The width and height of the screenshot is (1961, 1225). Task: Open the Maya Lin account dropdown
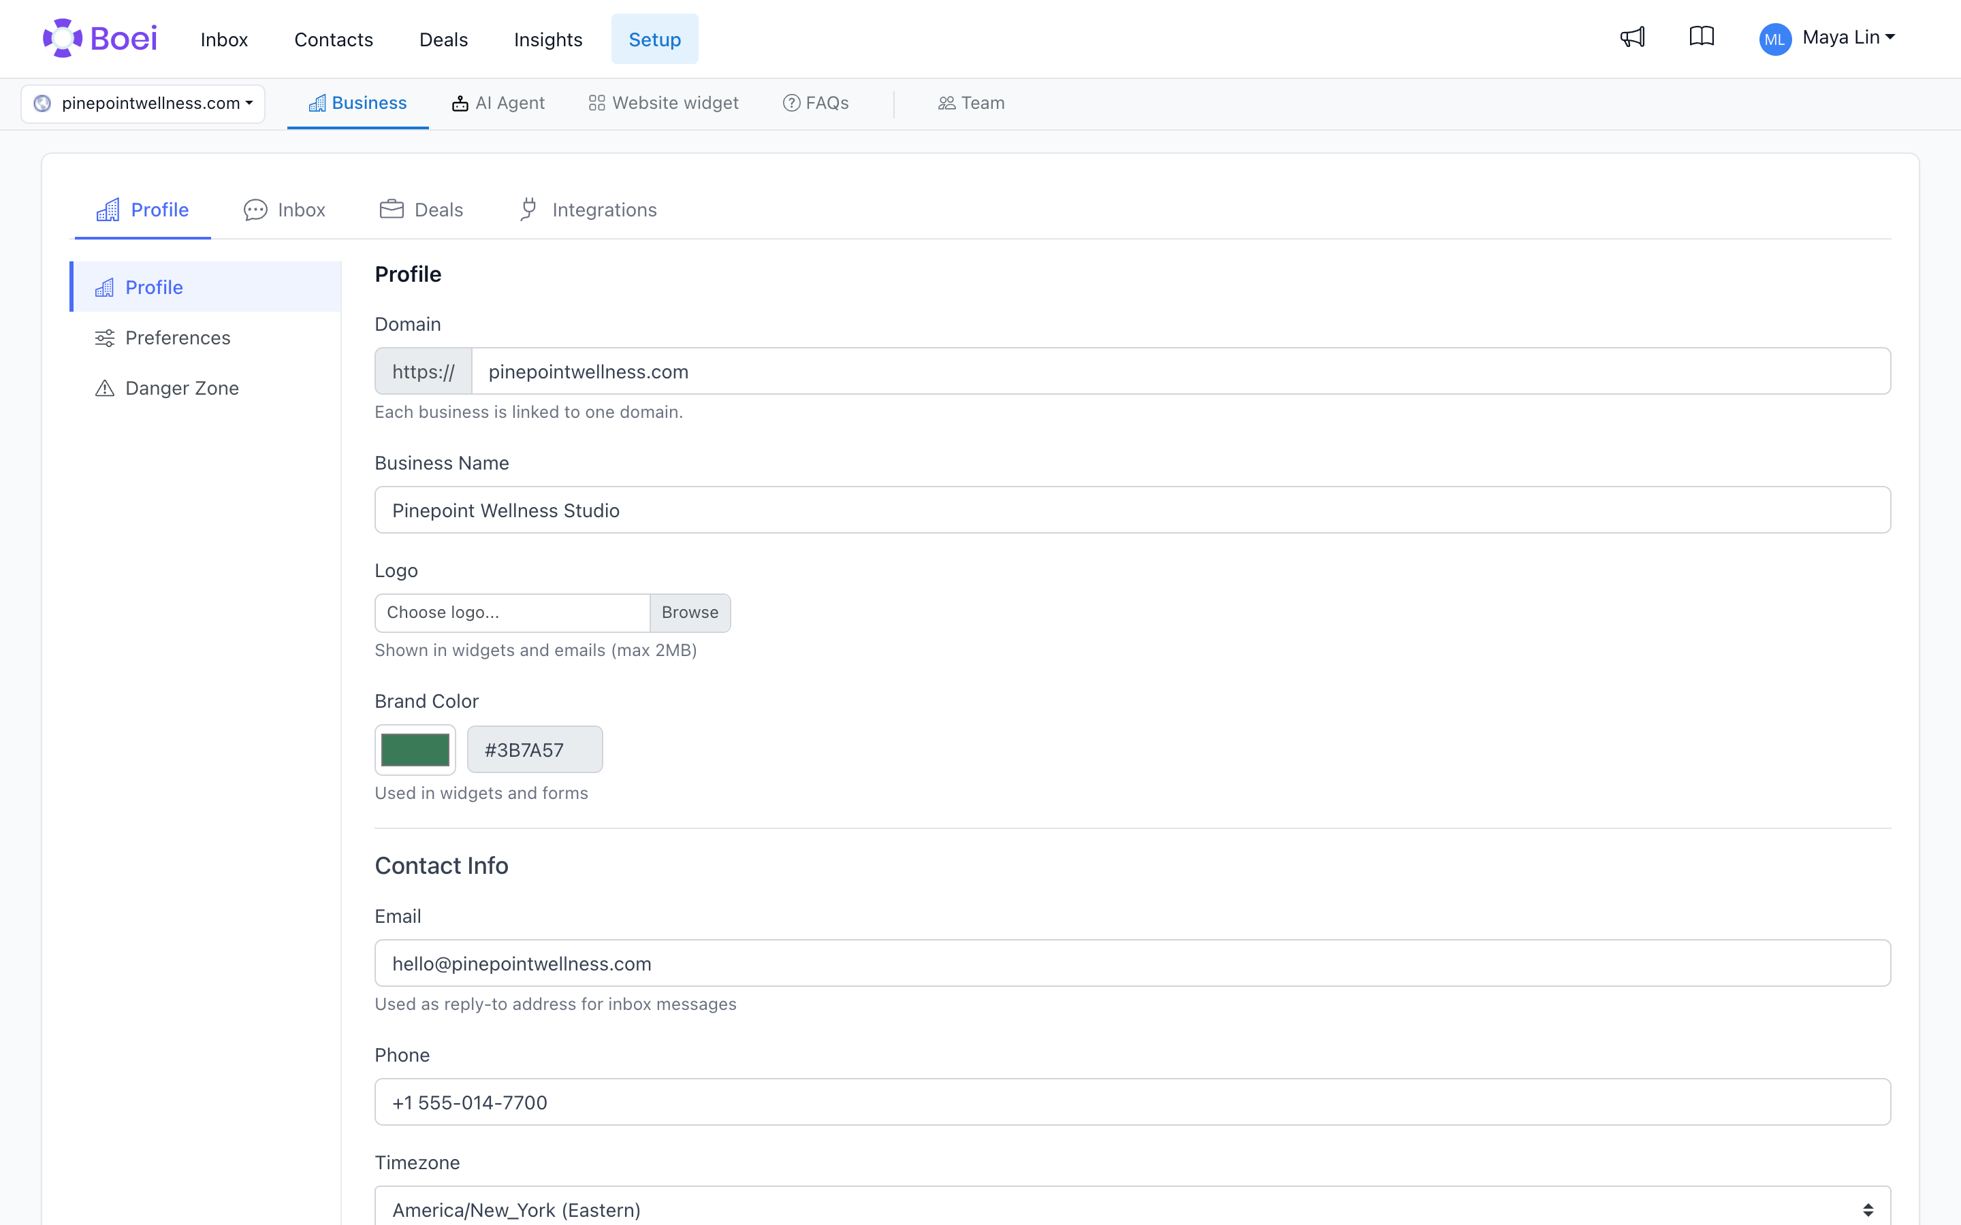coord(1849,37)
